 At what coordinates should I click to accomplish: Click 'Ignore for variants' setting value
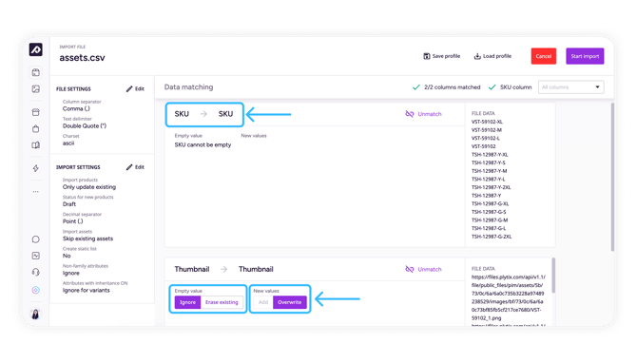(x=87, y=291)
